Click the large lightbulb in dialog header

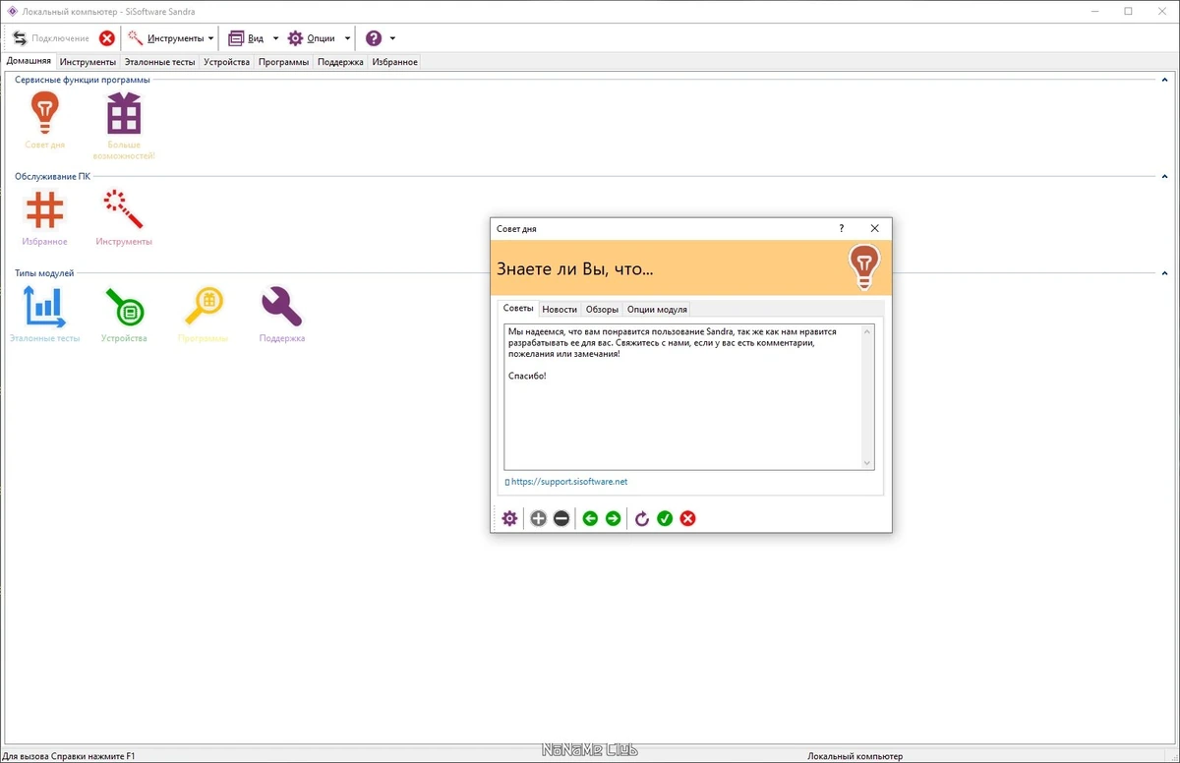click(864, 267)
